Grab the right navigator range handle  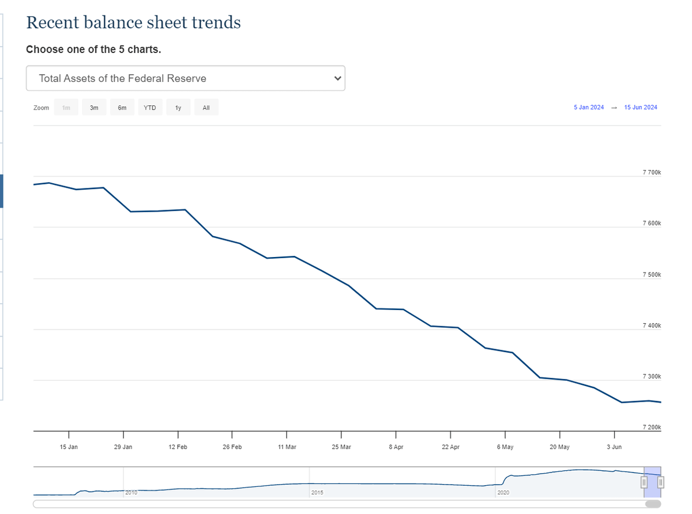pyautogui.click(x=661, y=482)
